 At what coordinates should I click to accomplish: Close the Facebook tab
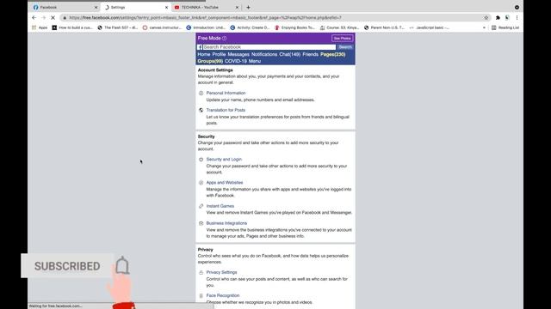click(x=96, y=8)
